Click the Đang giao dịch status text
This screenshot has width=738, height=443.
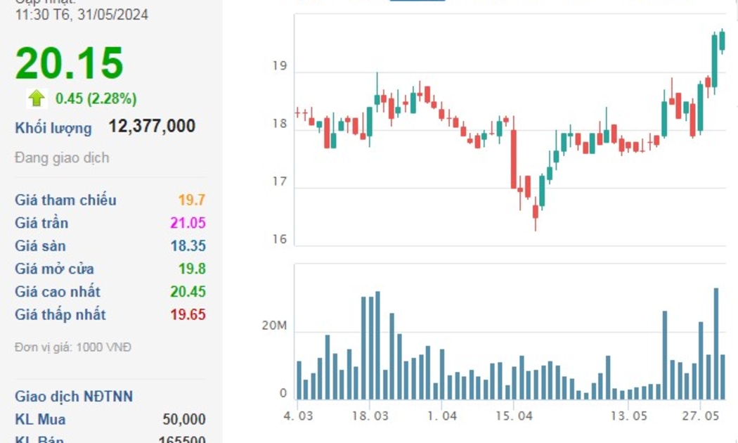click(x=62, y=158)
